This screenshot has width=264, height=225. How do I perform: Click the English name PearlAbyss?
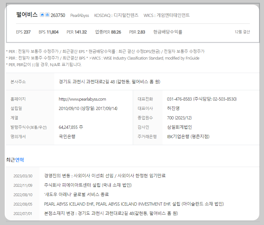coord(80,15)
